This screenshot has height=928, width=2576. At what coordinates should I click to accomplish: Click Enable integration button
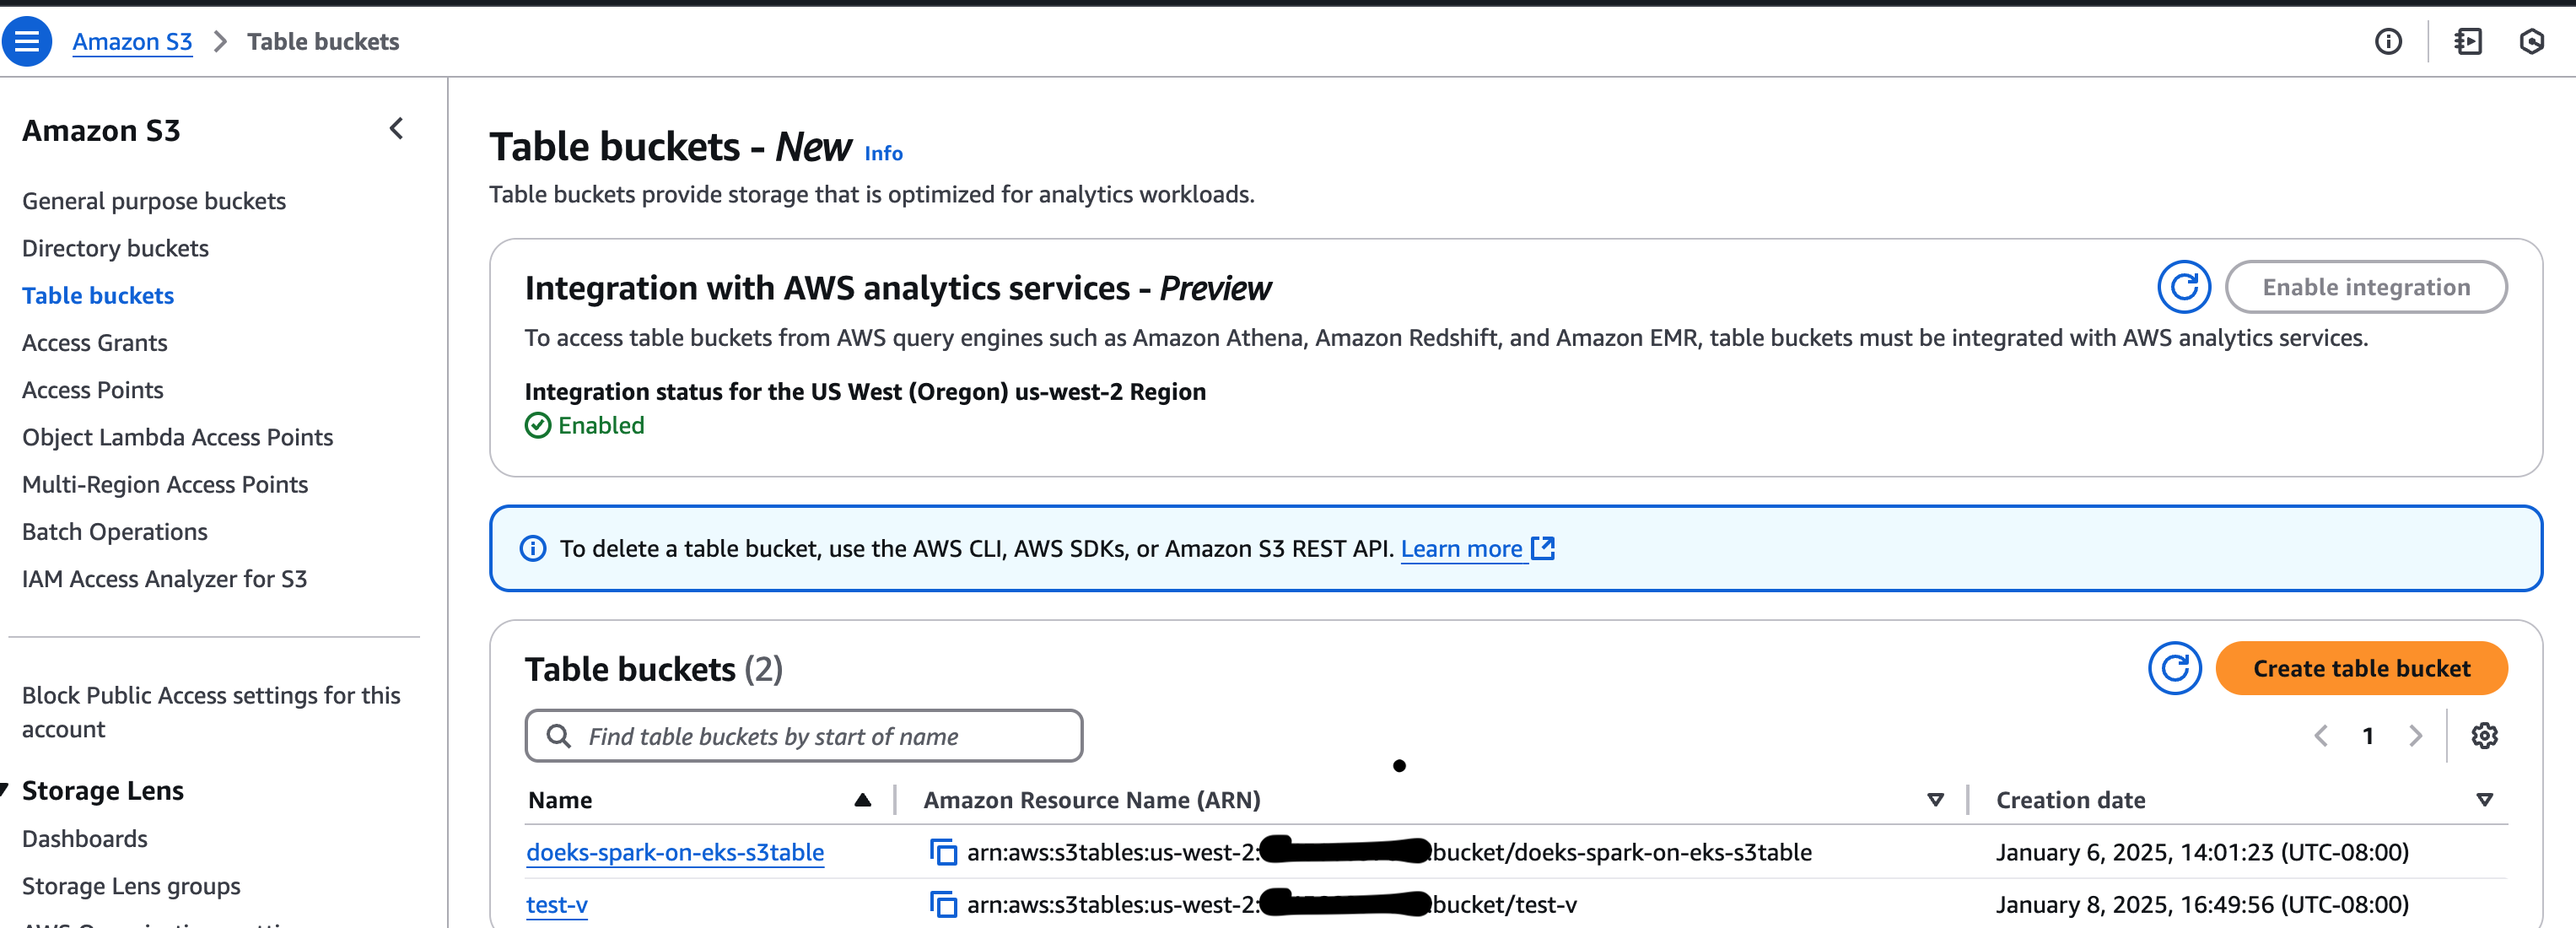click(x=2366, y=287)
